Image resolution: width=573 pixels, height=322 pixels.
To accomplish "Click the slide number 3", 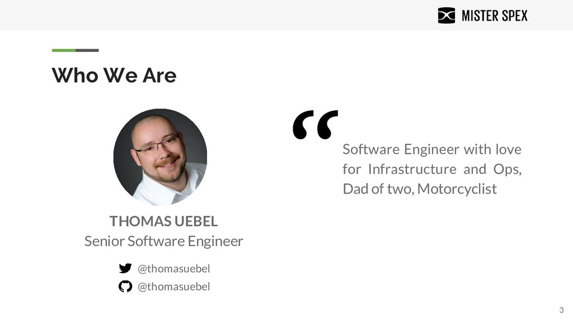I will point(561,310).
